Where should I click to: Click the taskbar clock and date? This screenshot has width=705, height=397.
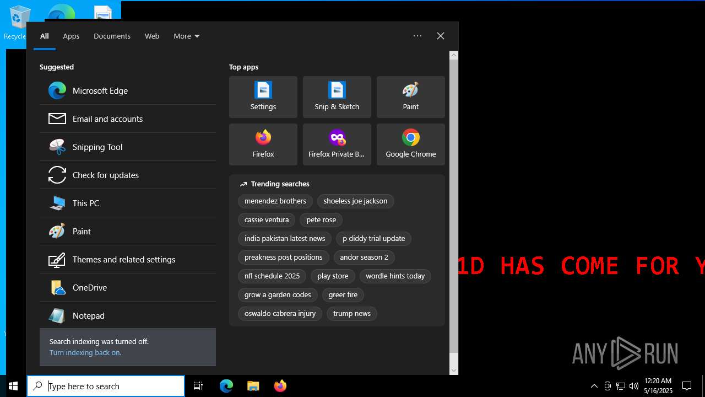point(658,386)
